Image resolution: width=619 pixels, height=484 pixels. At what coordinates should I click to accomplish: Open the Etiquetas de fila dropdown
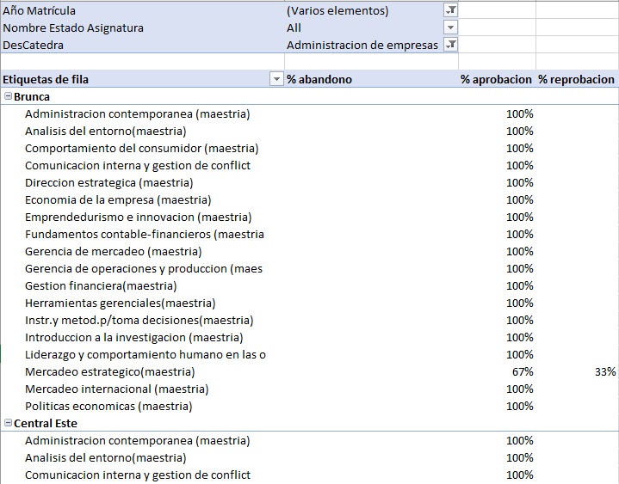click(276, 79)
